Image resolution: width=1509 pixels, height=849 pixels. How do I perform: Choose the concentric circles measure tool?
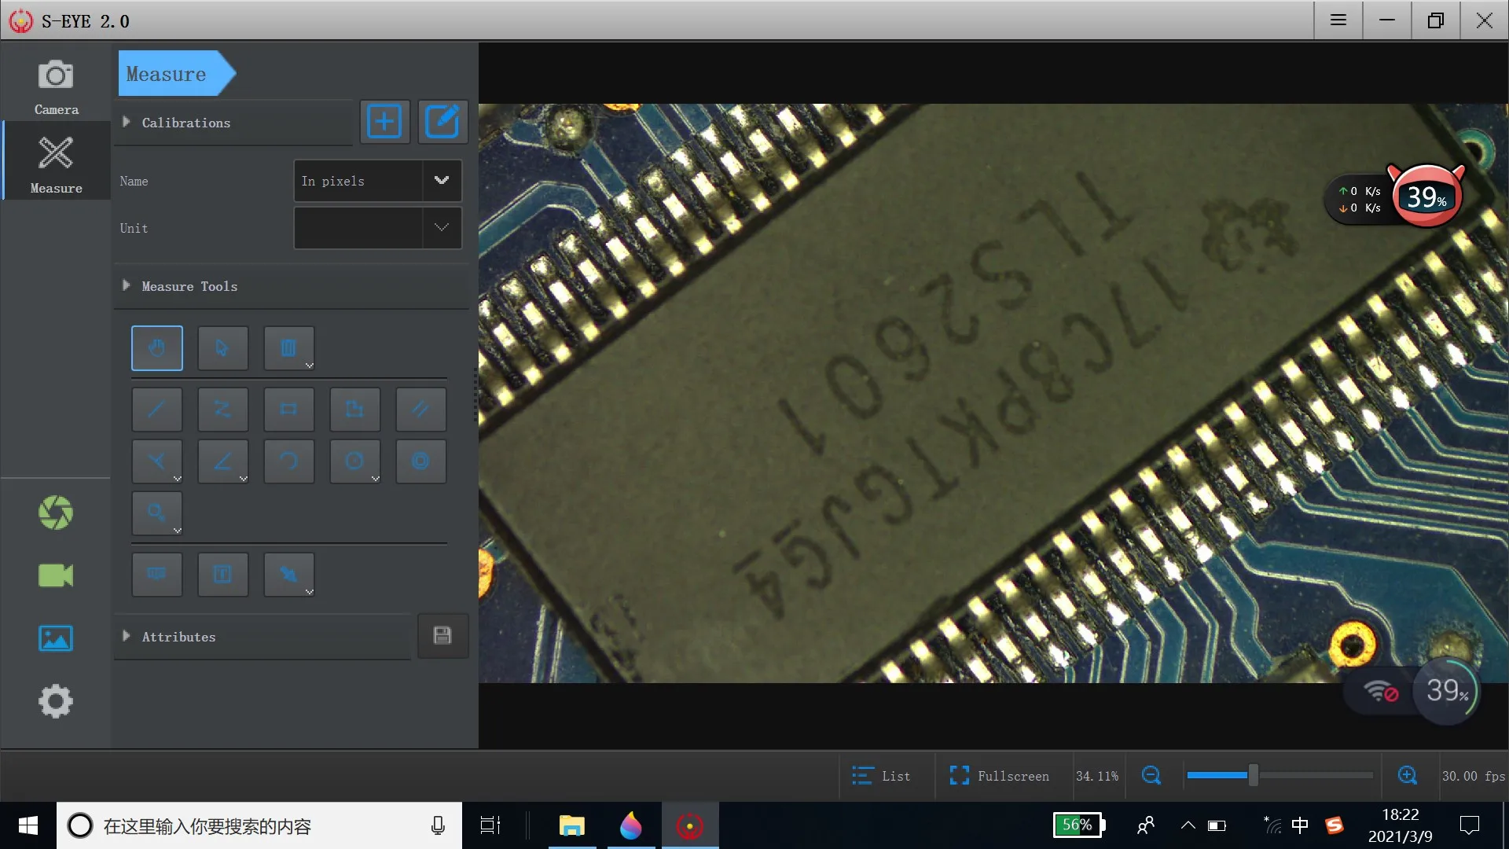coord(420,461)
